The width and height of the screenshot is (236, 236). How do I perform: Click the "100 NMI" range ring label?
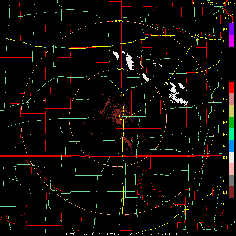point(118,21)
